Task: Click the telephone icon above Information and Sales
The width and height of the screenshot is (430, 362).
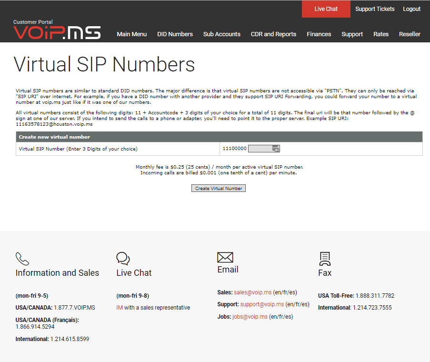Action: point(22,259)
